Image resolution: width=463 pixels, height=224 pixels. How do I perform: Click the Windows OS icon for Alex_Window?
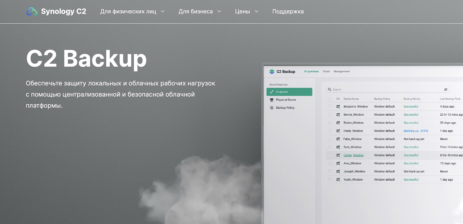coord(338,163)
